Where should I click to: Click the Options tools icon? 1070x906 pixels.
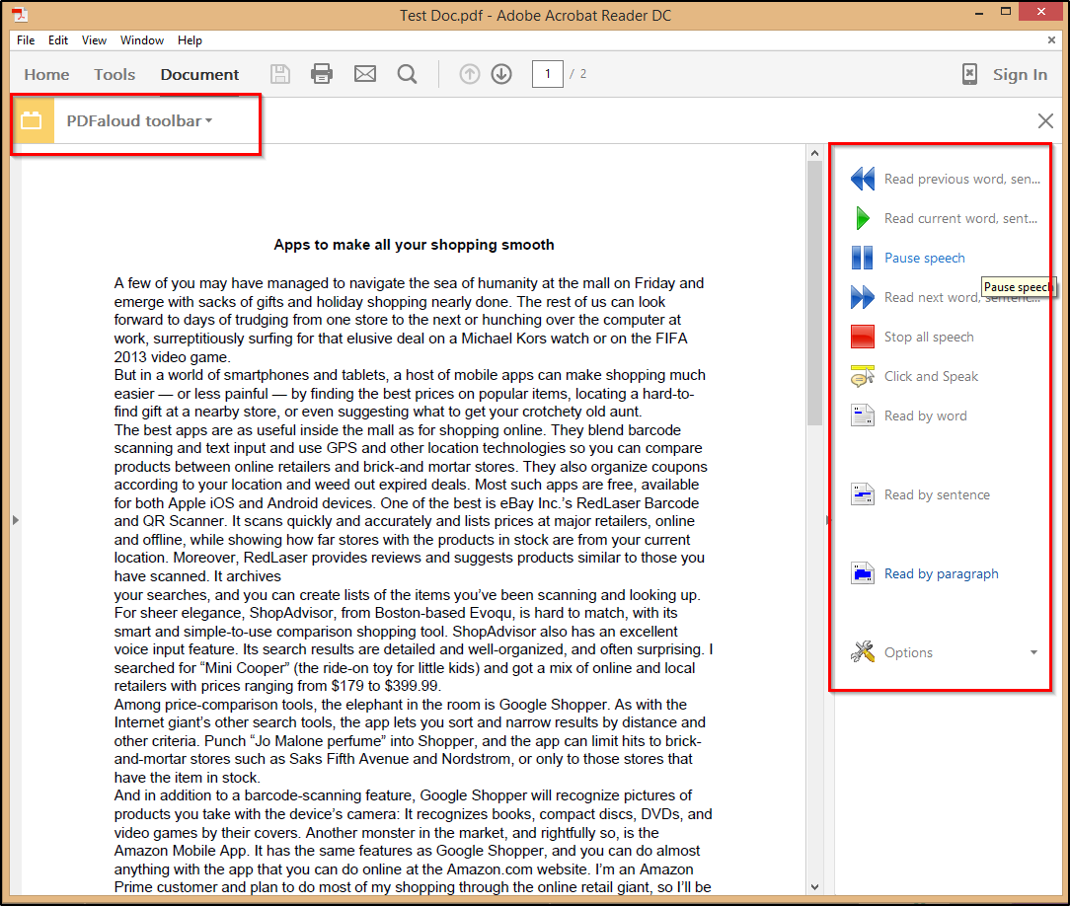point(863,652)
